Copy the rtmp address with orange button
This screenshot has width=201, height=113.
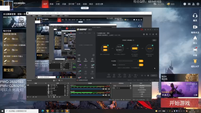tap(141, 61)
